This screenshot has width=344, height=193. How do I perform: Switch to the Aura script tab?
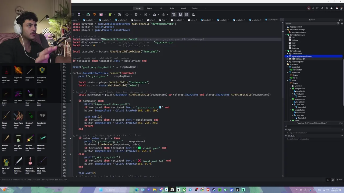coord(163,20)
